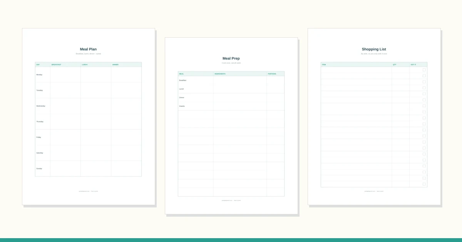
Task: Open the Meal Prep page thumbnail
Action: (231, 126)
